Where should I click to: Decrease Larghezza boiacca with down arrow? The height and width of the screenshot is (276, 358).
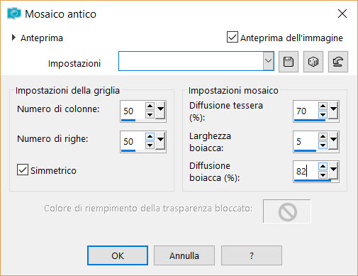tap(323, 145)
